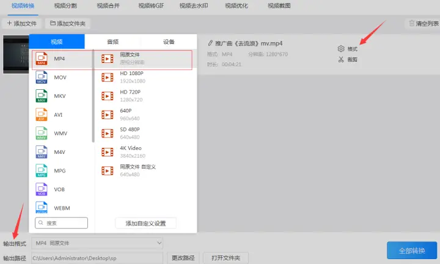Click the 1280*670 resolution value
The height and width of the screenshot is (264, 440).
click(277, 54)
